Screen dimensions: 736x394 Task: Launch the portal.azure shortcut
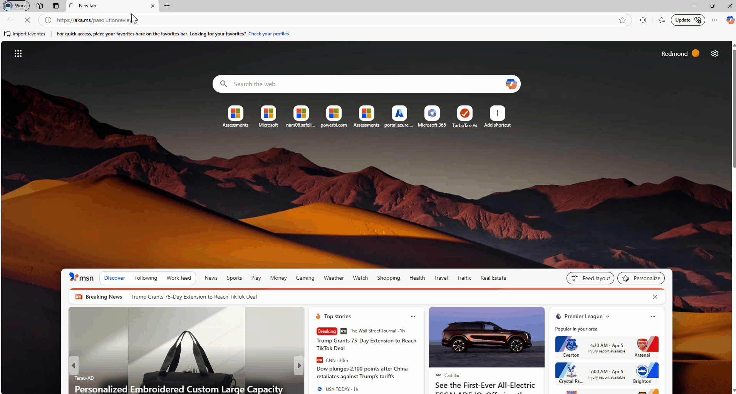point(399,115)
